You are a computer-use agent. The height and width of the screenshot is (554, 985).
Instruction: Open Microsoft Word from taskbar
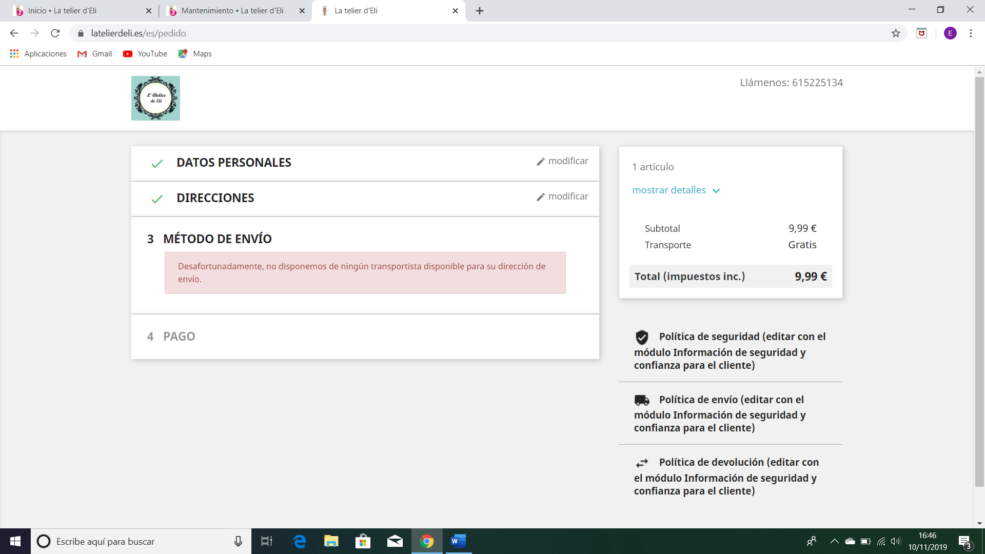click(x=458, y=541)
